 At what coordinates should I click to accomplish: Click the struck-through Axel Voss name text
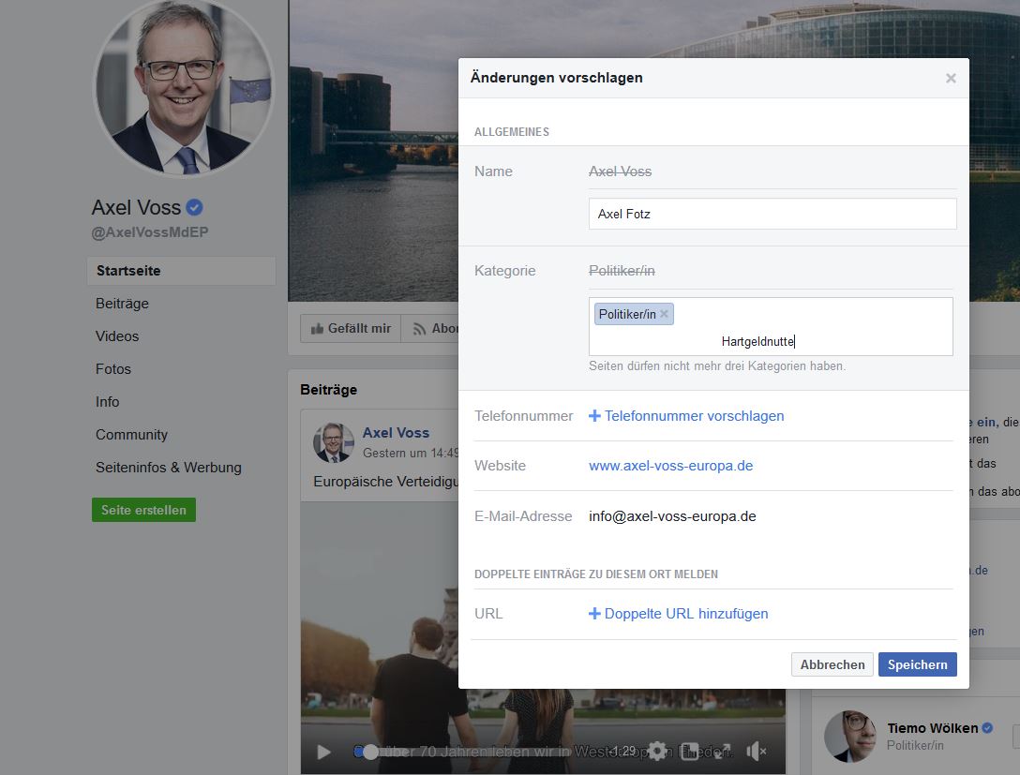[x=620, y=171]
